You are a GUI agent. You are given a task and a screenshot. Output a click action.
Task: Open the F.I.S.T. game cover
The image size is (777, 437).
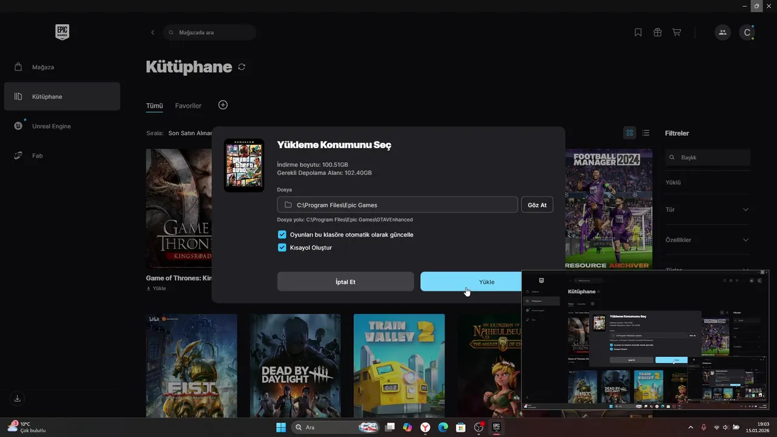(x=191, y=365)
